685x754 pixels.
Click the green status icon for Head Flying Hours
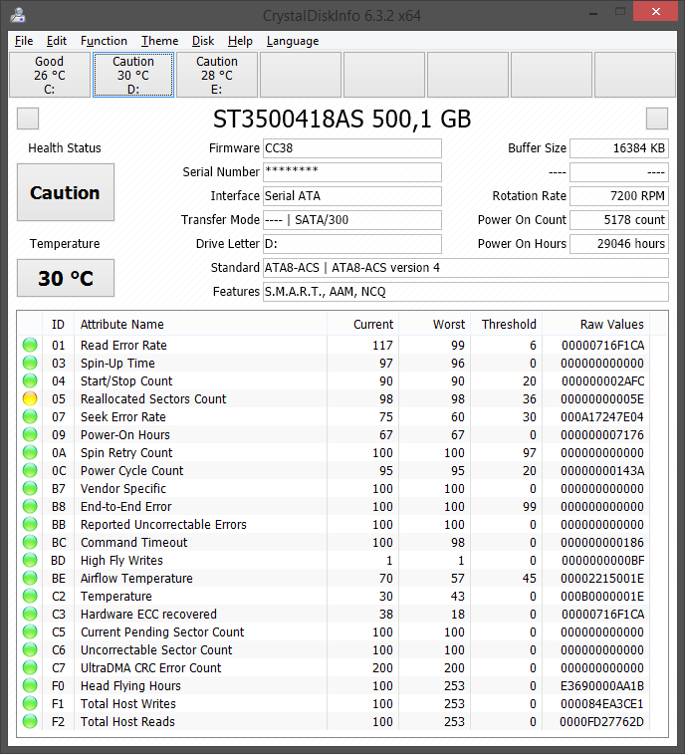(x=30, y=685)
